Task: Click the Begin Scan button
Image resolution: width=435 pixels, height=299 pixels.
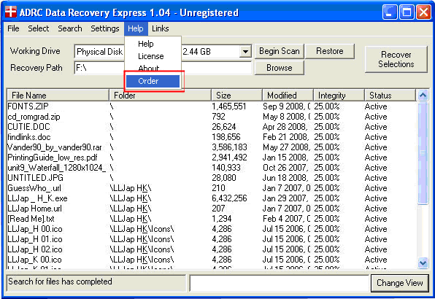Action: pos(280,51)
